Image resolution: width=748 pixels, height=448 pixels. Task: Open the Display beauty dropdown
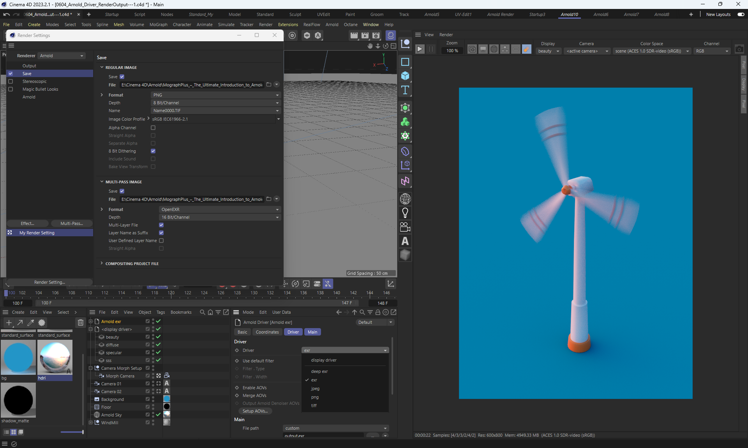[549, 51]
